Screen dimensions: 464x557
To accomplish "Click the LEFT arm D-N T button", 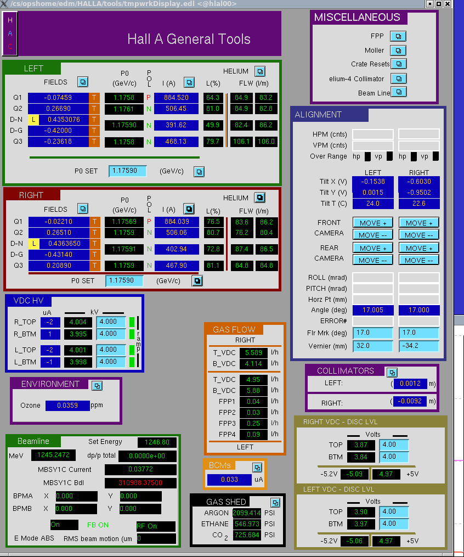I will point(94,120).
